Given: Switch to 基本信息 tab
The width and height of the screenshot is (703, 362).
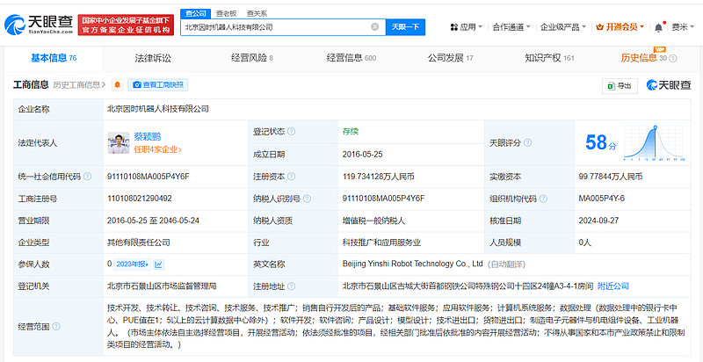Looking at the screenshot, I should [x=54, y=58].
